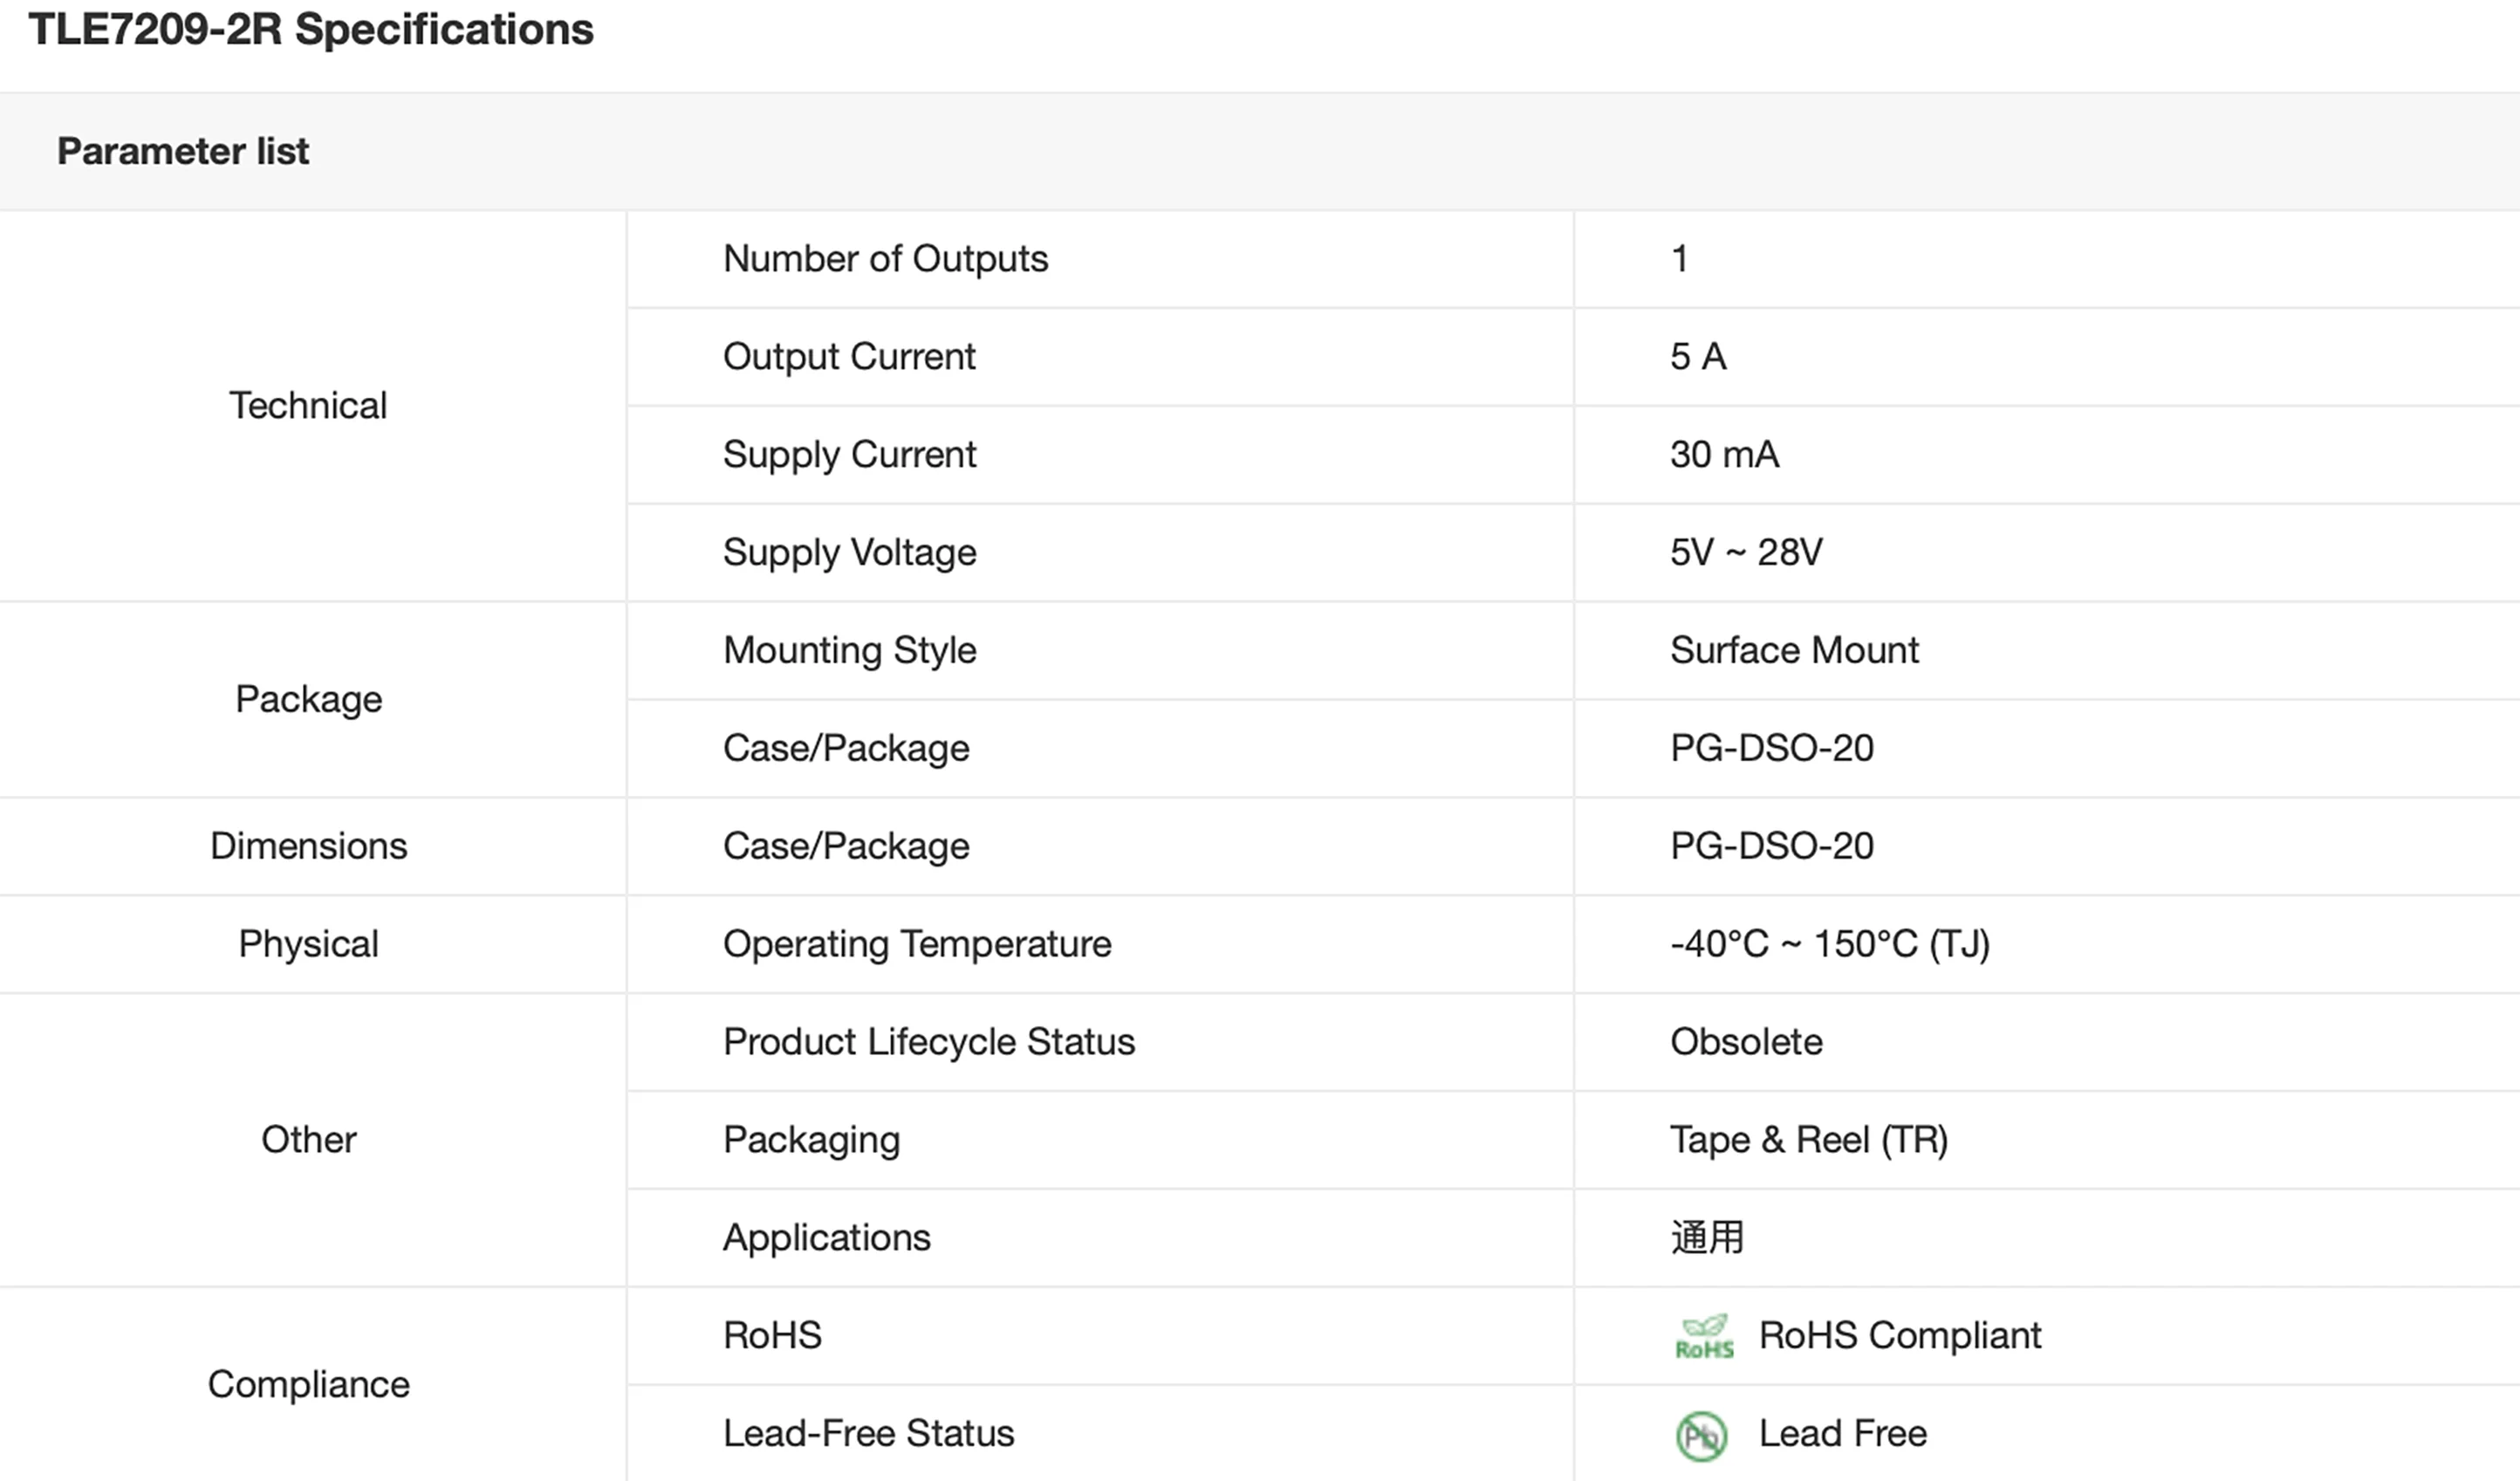The width and height of the screenshot is (2520, 1481).
Task: Select the Number of Outputs label
Action: click(885, 259)
